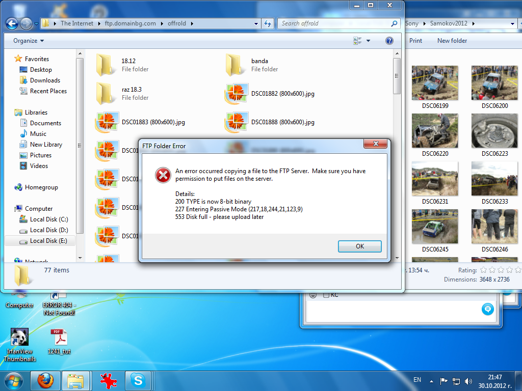Screen dimensions: 522x391
Task: Open New Library in navigation pane
Action: [x=46, y=144]
